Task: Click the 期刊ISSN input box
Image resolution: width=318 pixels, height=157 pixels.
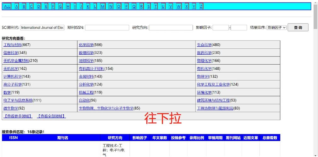Action: (x=107, y=28)
